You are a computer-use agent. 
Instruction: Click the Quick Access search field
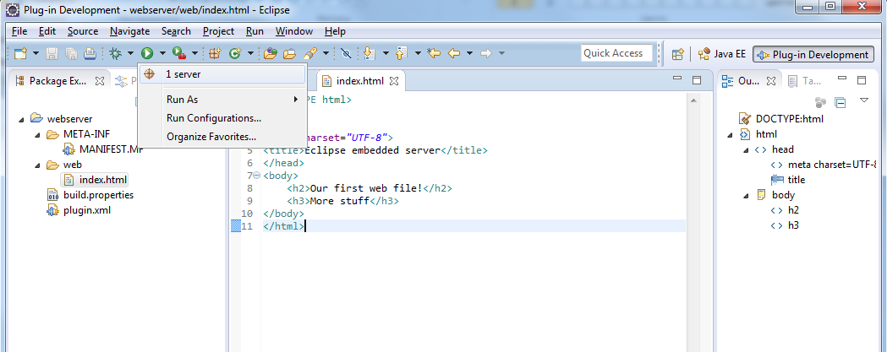[616, 53]
